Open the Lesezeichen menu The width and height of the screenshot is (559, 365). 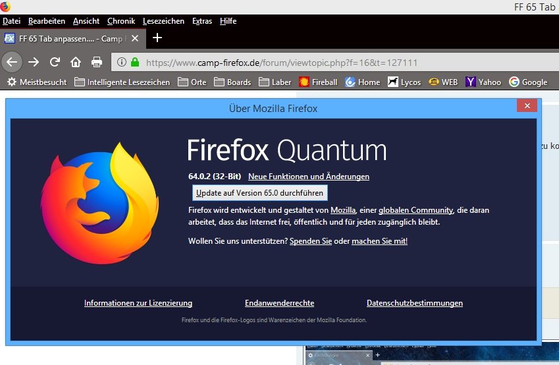pyautogui.click(x=164, y=21)
